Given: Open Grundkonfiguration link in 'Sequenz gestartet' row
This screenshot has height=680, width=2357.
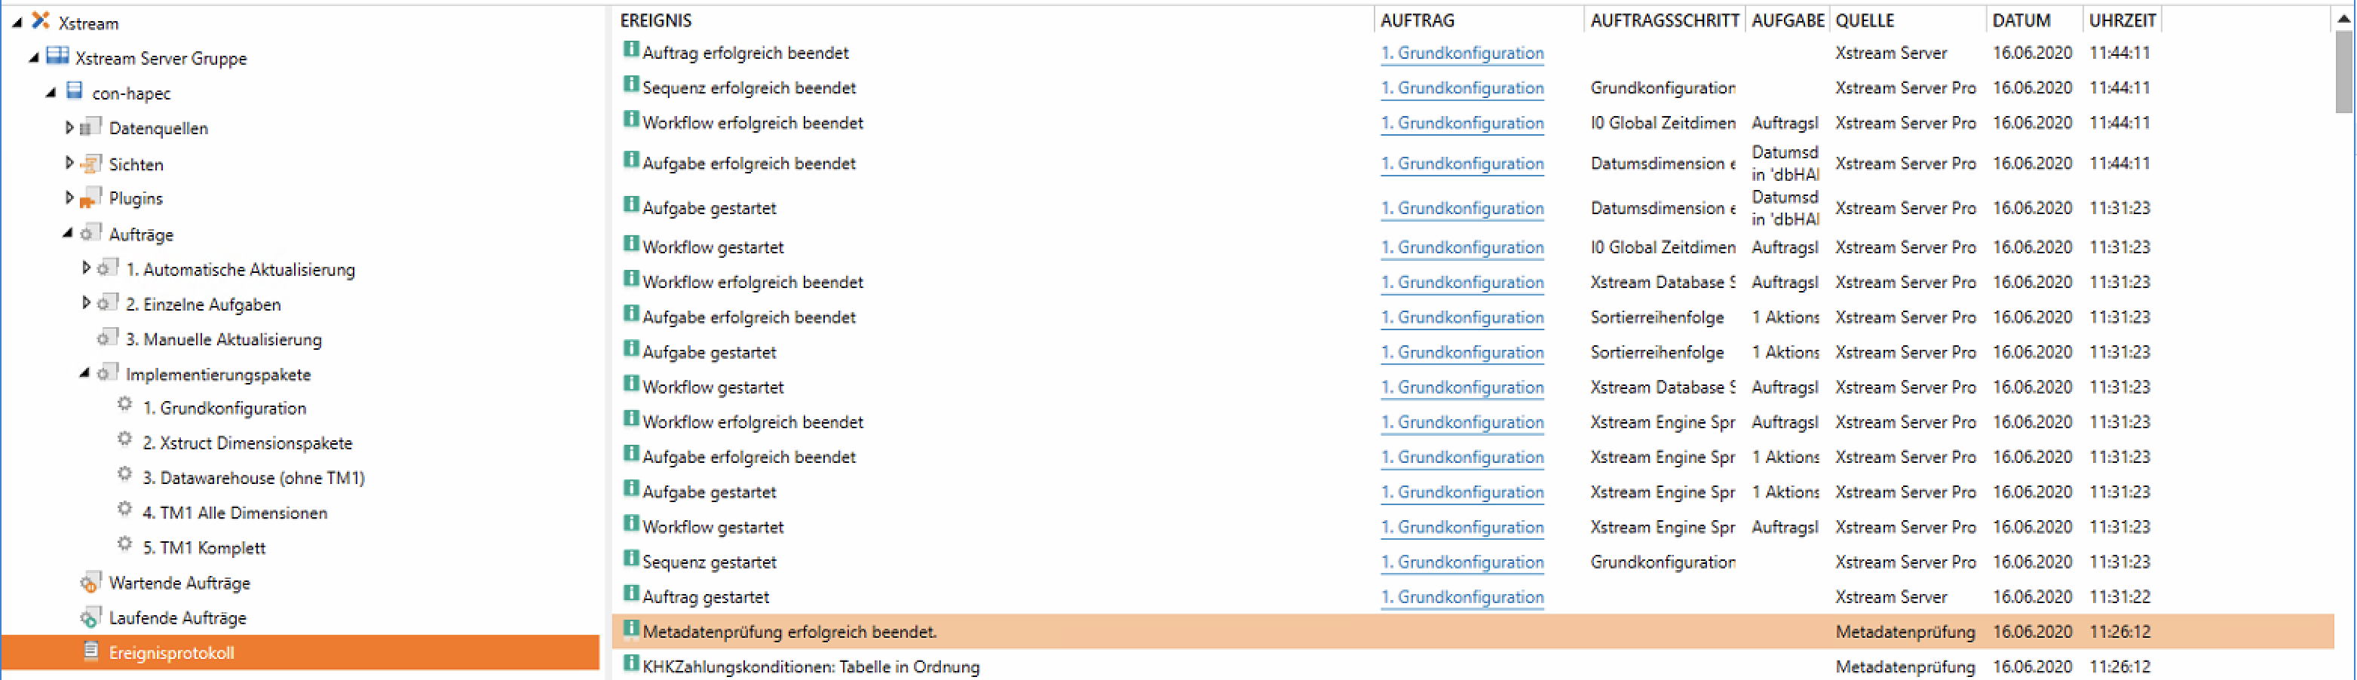Looking at the screenshot, I should click(x=1461, y=562).
